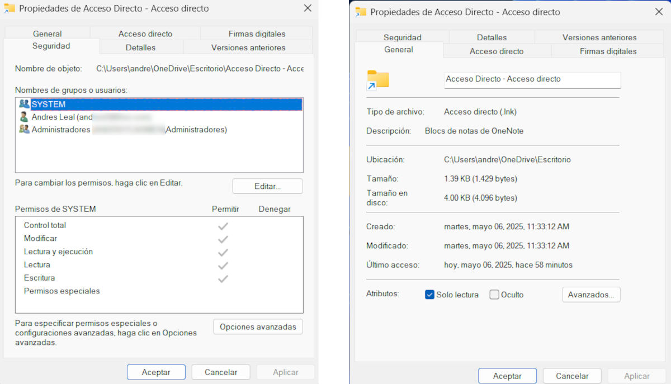Click the Creado date value
Viewport: 671px width, 384px height.
tap(507, 226)
